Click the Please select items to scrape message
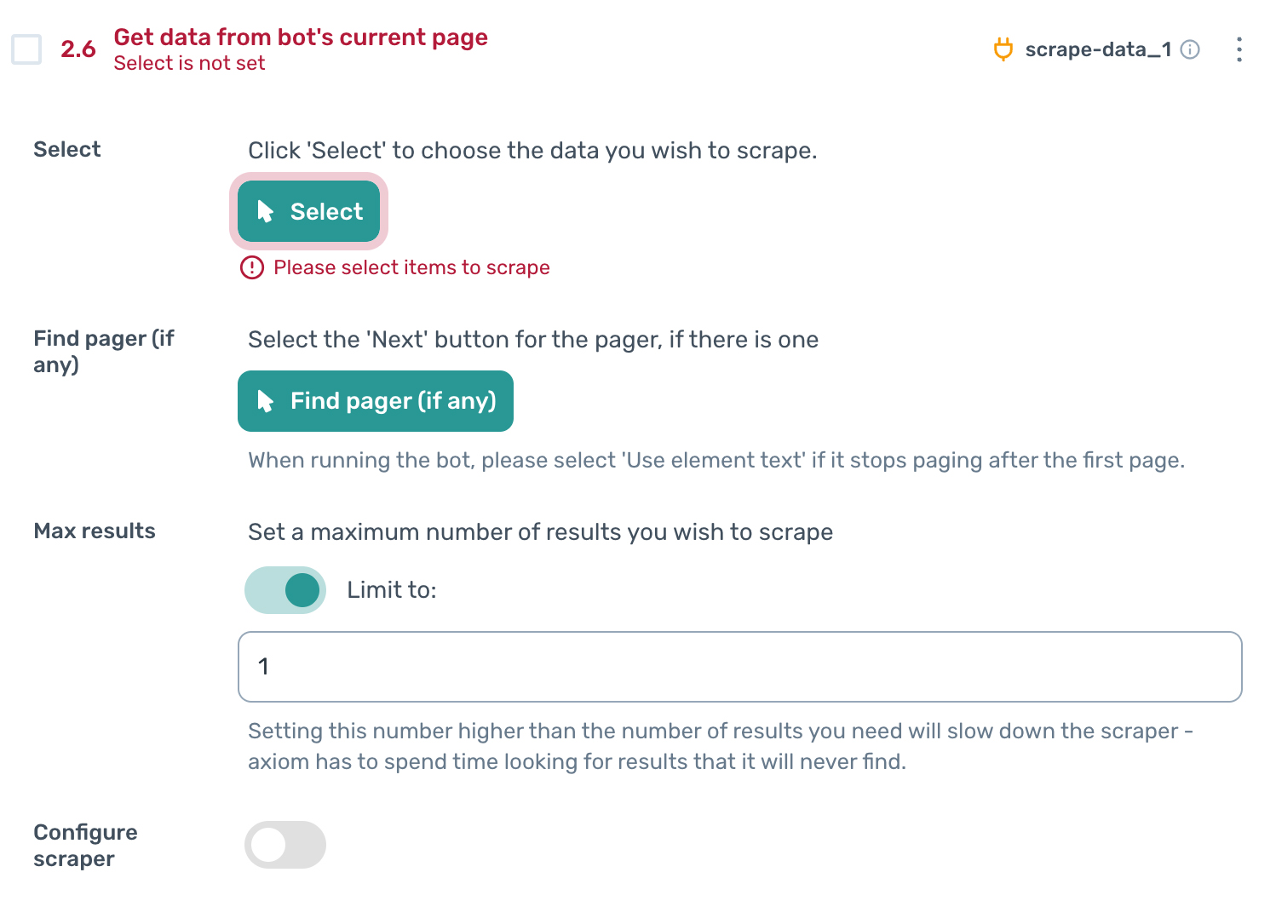The image size is (1276, 901). [x=411, y=267]
